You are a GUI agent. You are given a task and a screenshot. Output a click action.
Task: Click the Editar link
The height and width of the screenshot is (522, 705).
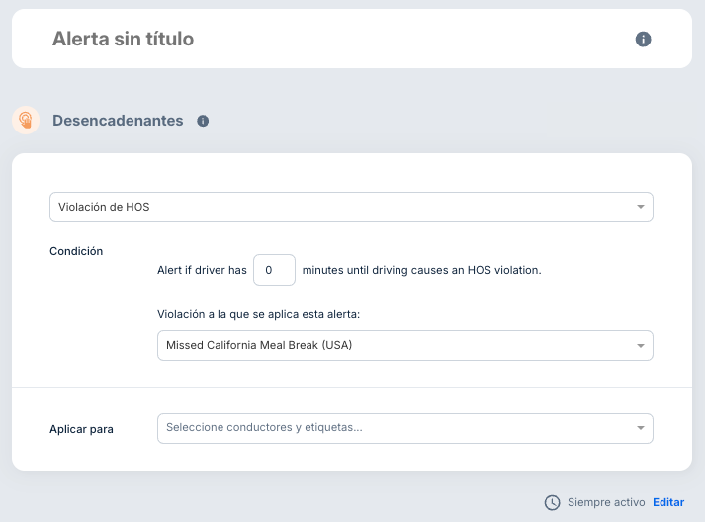click(668, 502)
